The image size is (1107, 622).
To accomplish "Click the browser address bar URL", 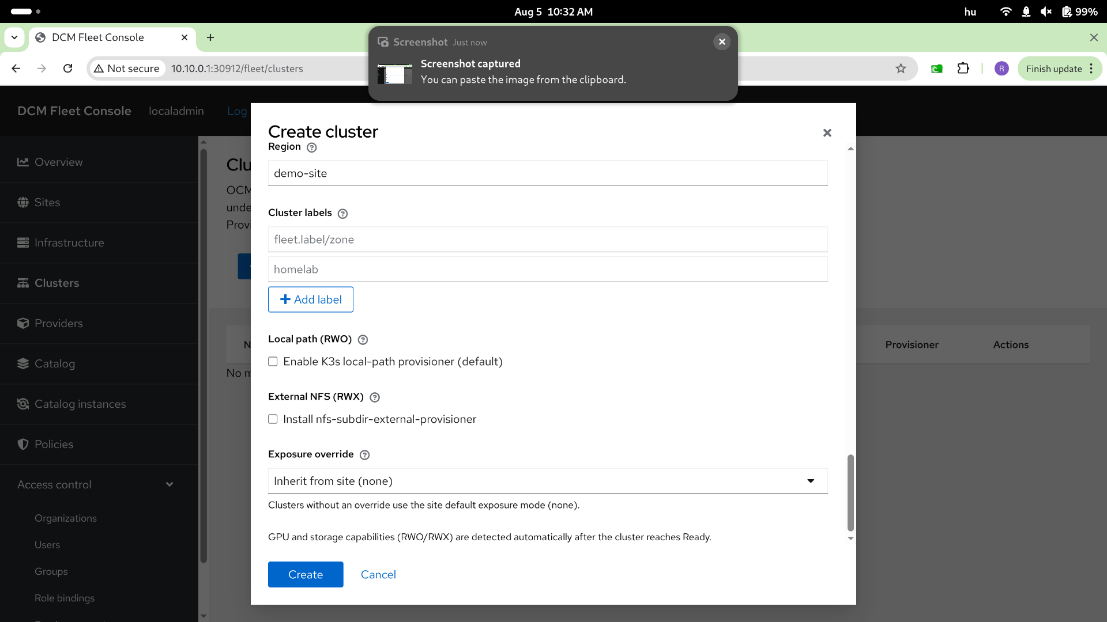I will 237,69.
